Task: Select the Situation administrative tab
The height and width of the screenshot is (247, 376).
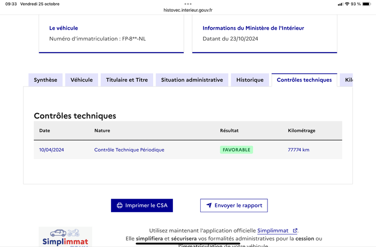Action: pos(192,80)
